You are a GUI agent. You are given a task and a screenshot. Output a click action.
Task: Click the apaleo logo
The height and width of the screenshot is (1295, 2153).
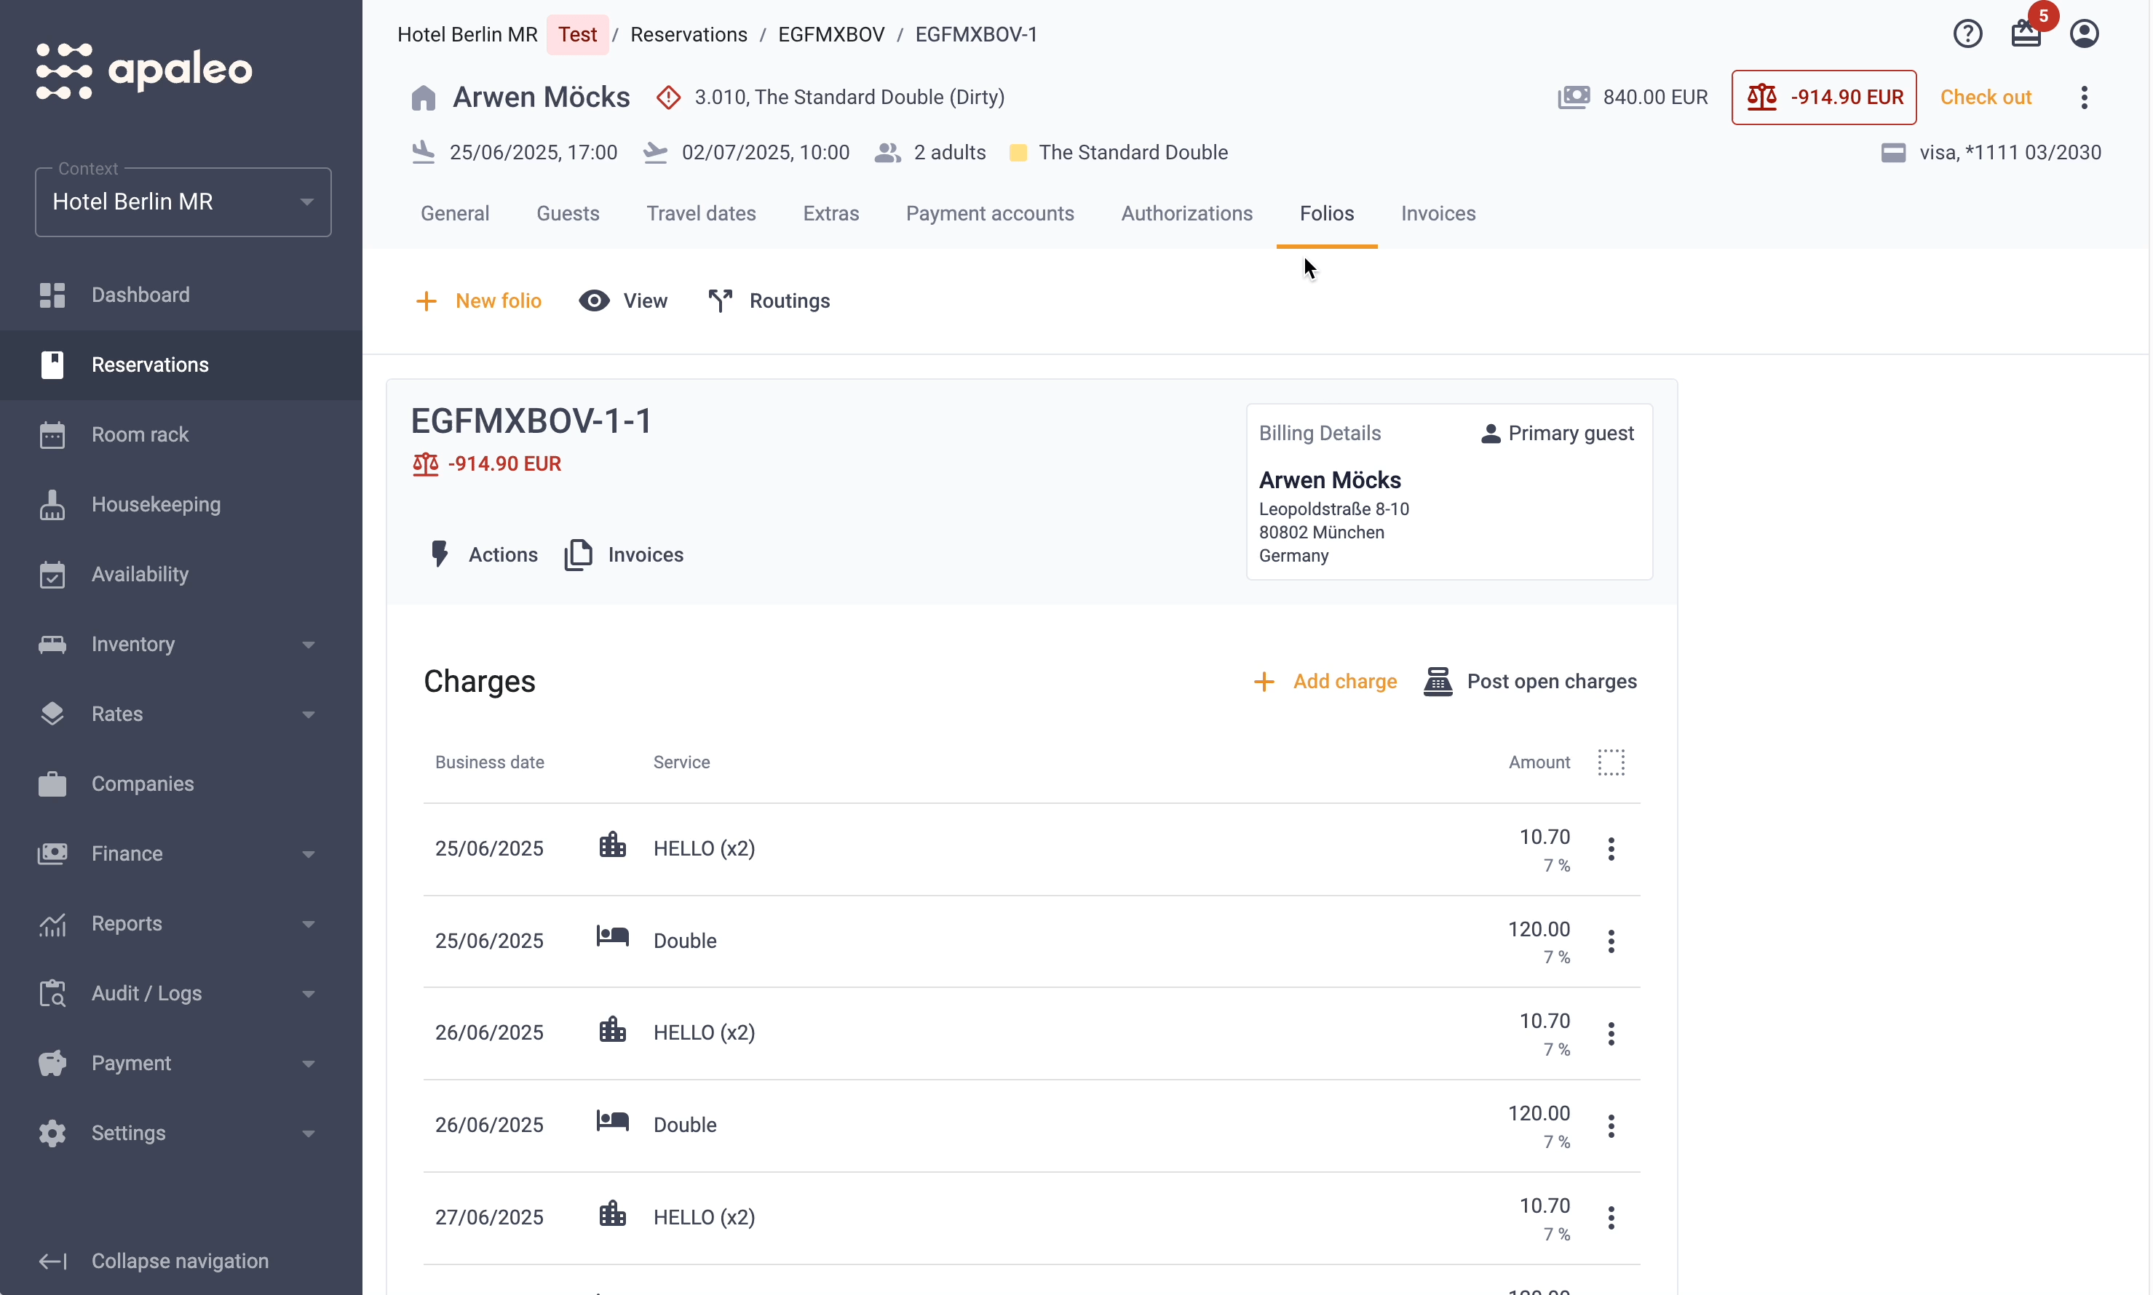pyautogui.click(x=144, y=70)
